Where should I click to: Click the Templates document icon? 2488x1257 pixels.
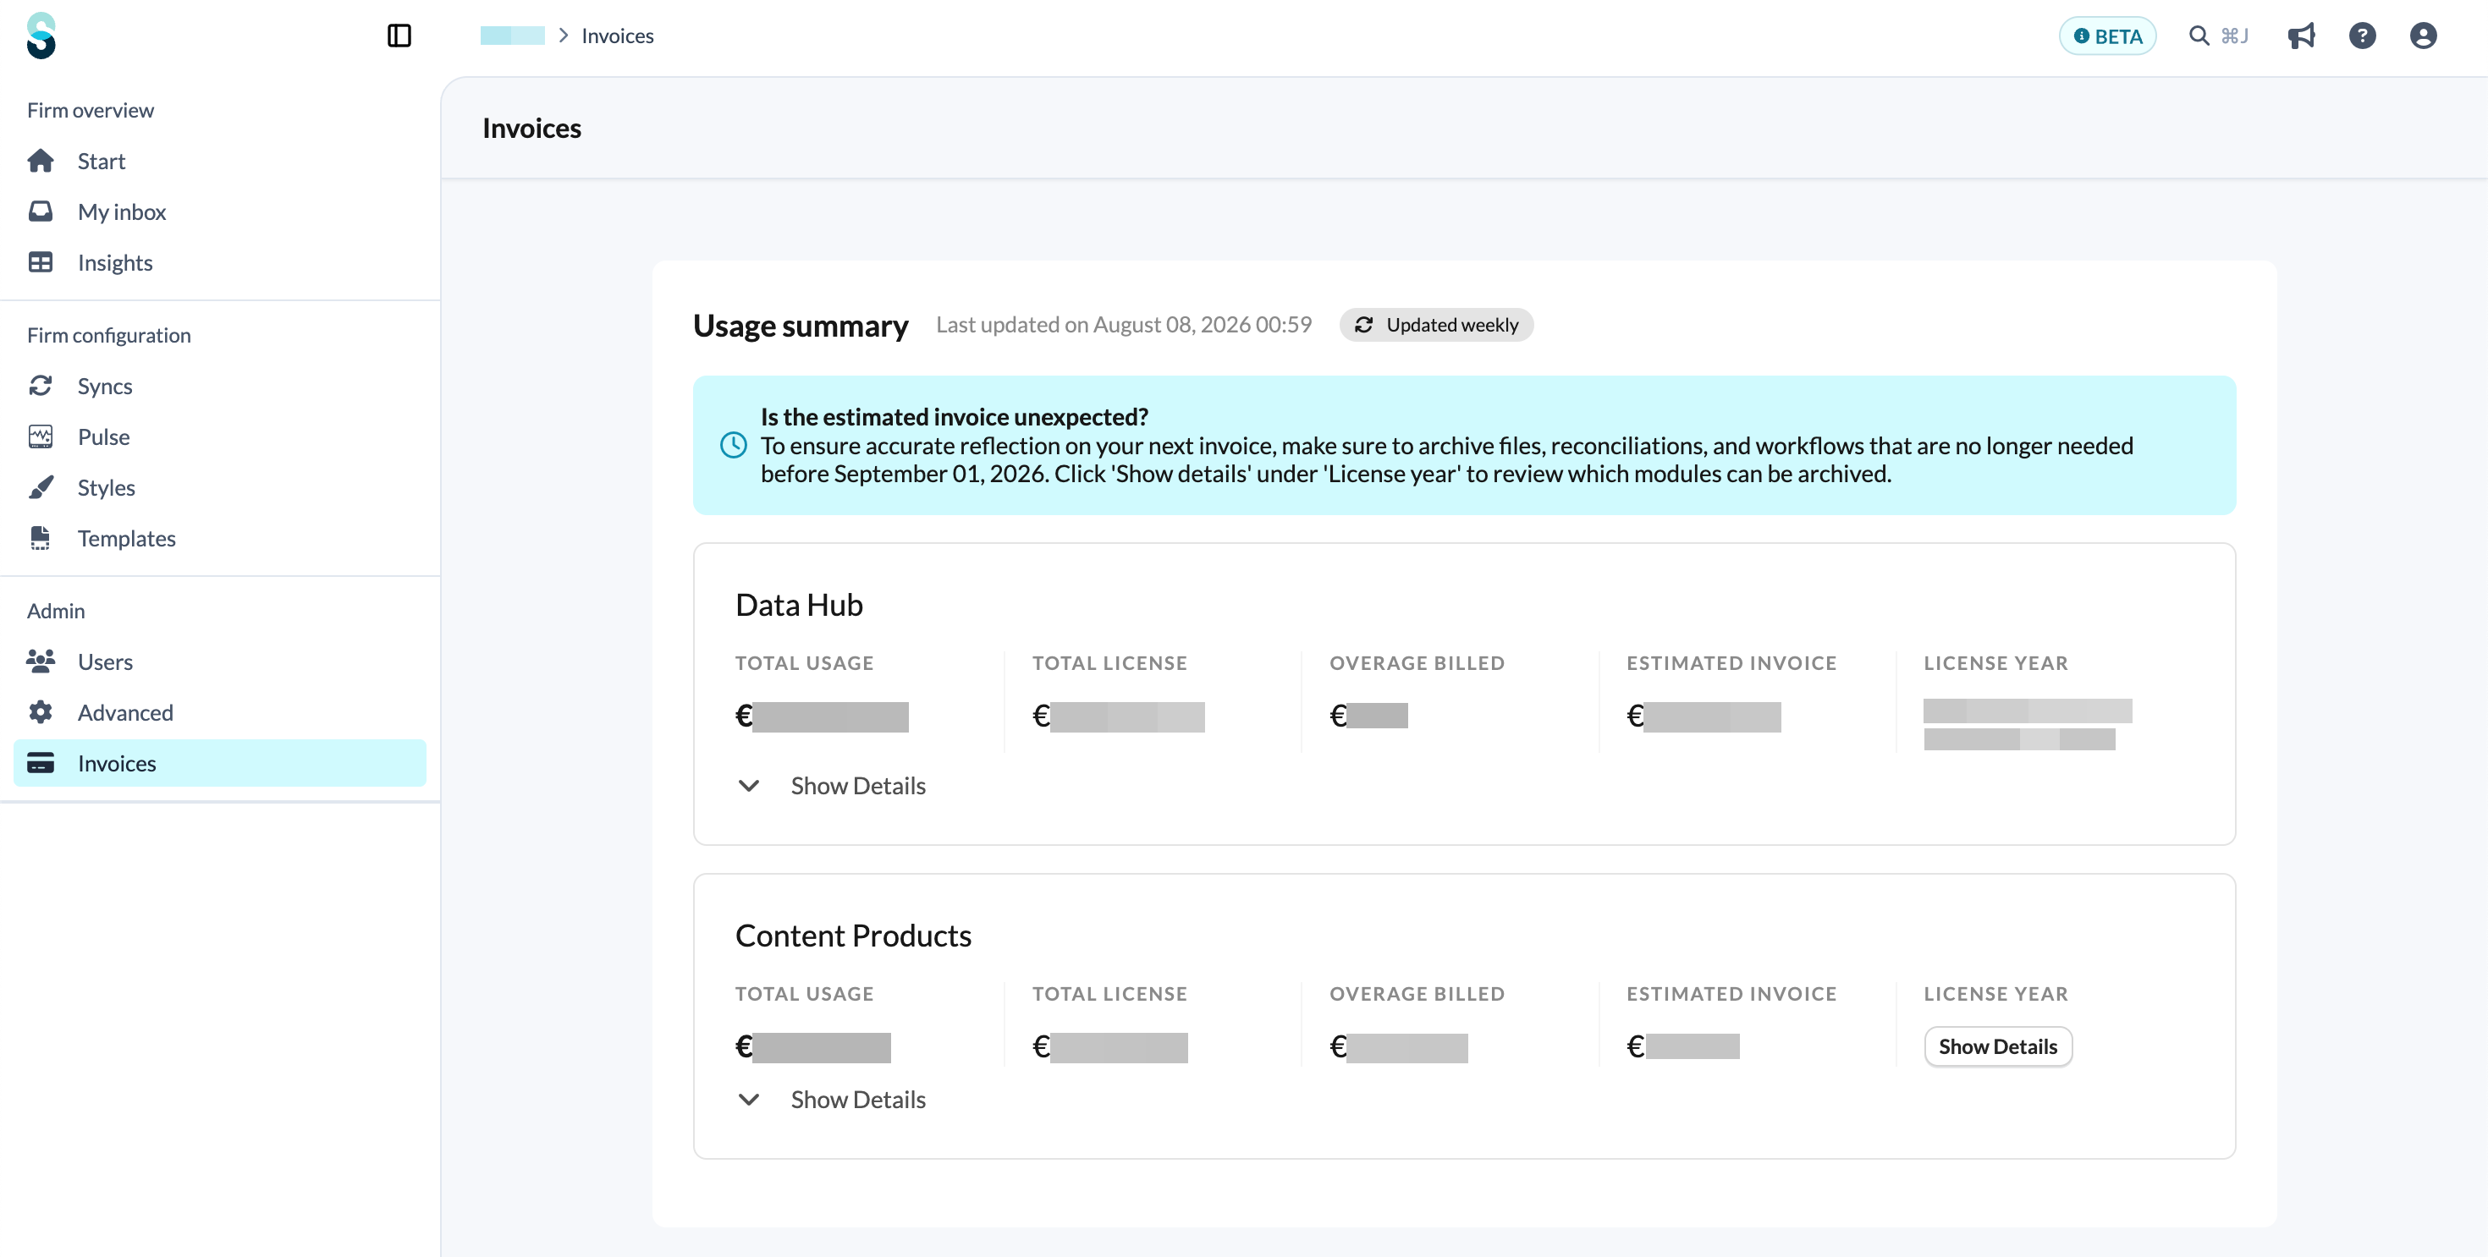41,538
